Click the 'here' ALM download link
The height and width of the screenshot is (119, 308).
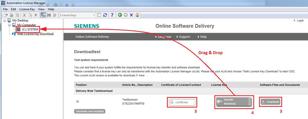tap(142, 75)
